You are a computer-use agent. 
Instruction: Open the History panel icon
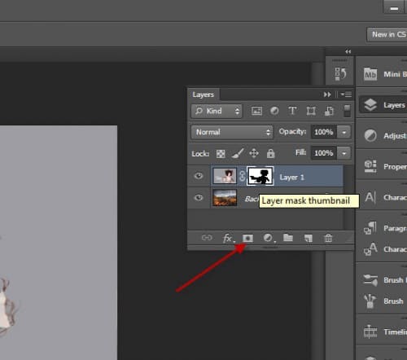click(x=340, y=73)
